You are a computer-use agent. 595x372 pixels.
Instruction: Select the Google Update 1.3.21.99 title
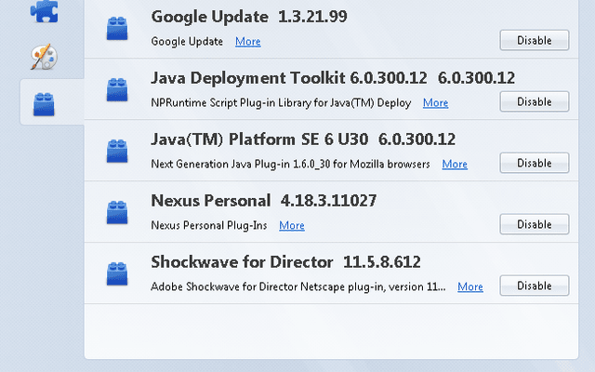[249, 17]
